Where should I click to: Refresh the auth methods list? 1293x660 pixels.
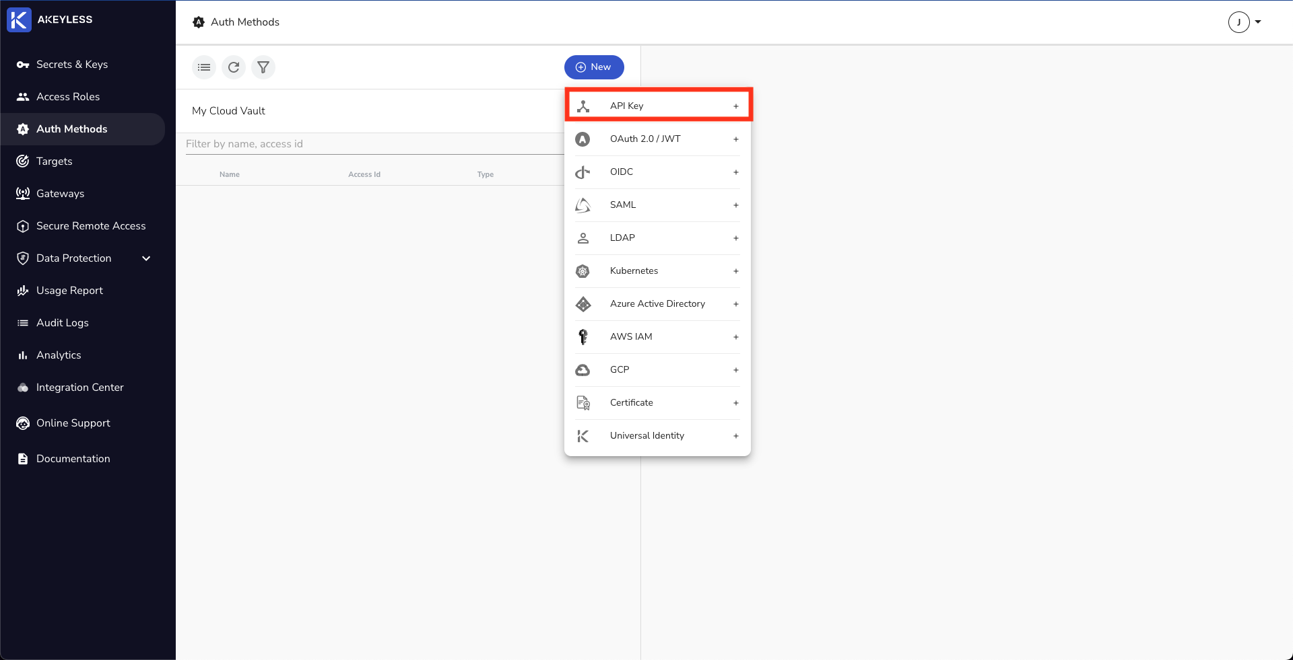[234, 67]
